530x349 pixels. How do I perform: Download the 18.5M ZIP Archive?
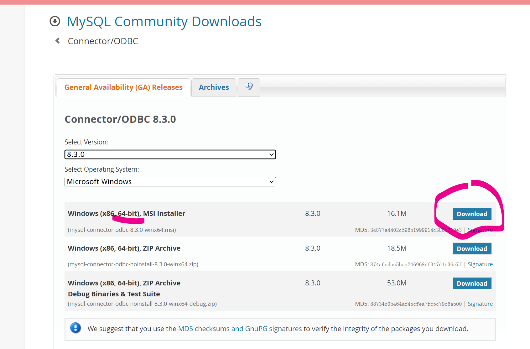(472, 249)
